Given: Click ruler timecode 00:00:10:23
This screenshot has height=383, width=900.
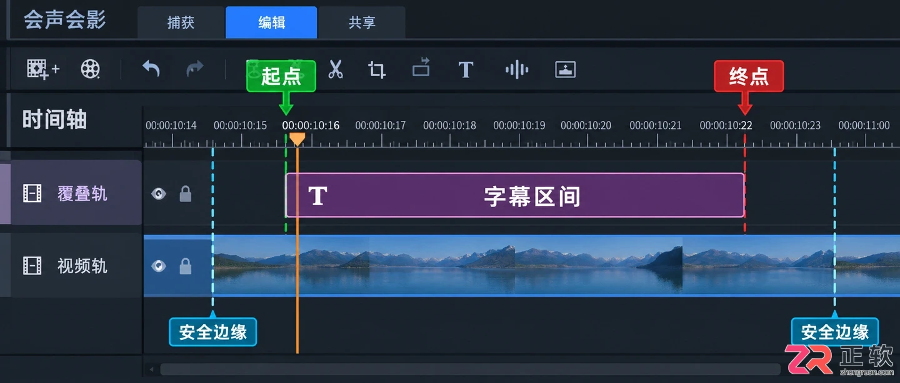Looking at the screenshot, I should click(795, 125).
